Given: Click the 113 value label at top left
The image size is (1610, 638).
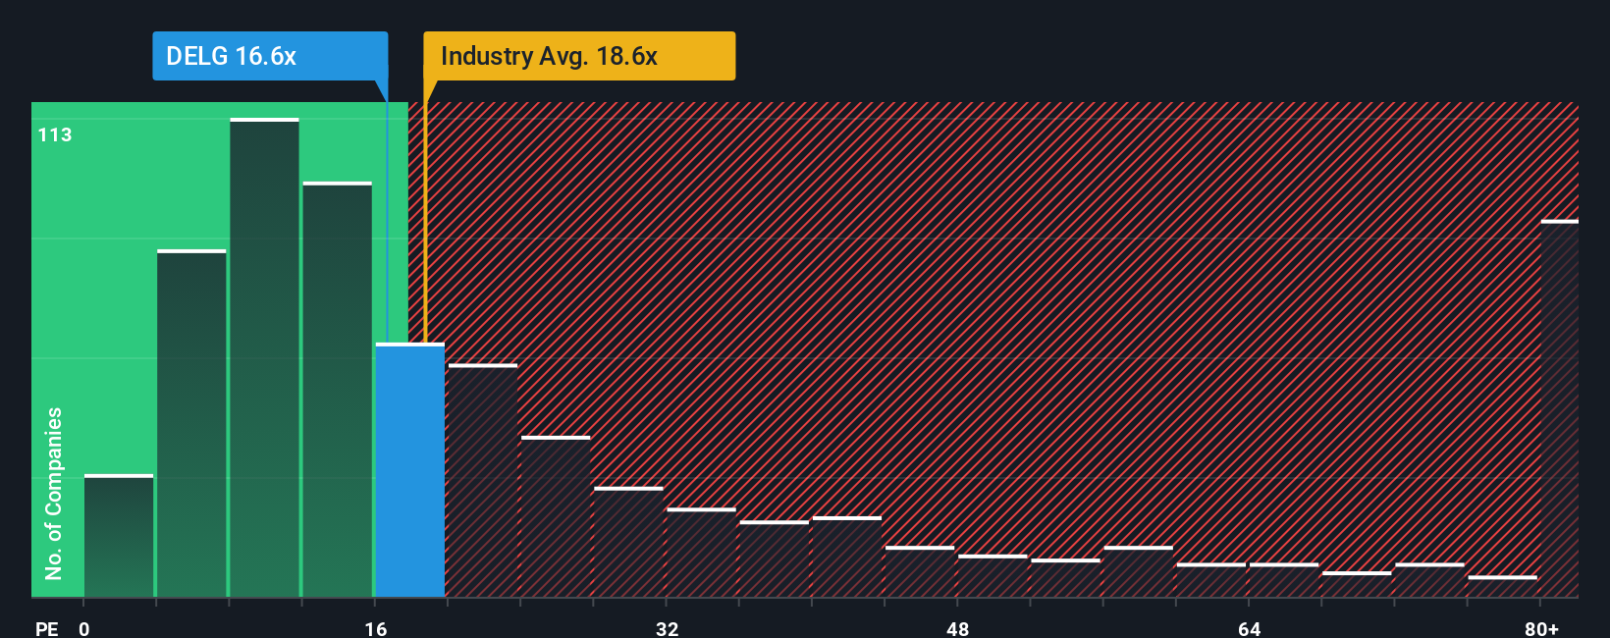Looking at the screenshot, I should (x=55, y=135).
